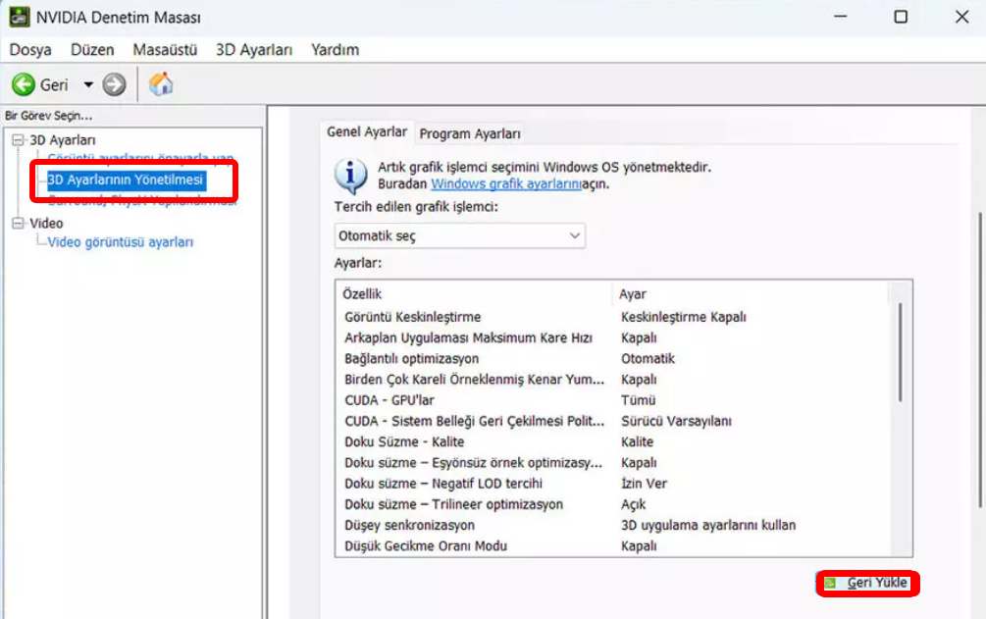Open the back history dropdown arrow

pyautogui.click(x=88, y=85)
